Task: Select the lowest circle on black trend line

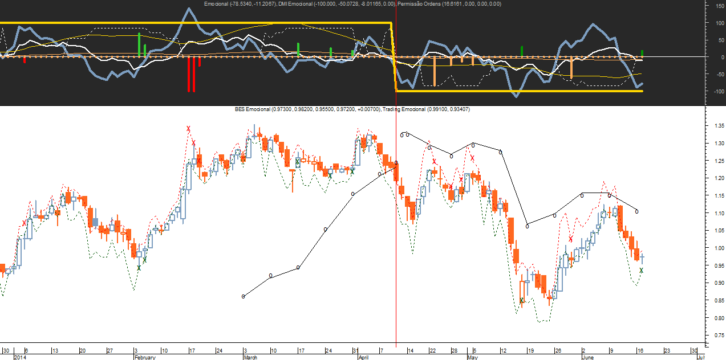Action: pyautogui.click(x=244, y=296)
